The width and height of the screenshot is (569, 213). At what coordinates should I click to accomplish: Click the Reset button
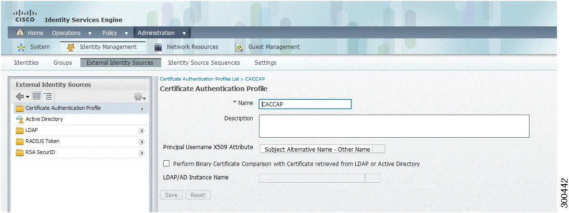coord(198,195)
